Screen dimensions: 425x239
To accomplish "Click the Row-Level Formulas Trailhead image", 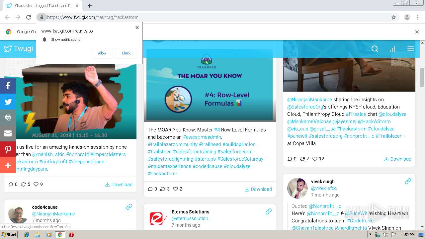I will 210,85.
